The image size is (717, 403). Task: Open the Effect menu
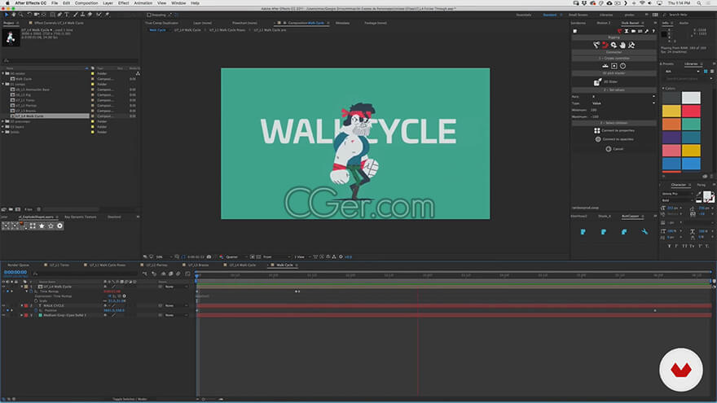click(124, 2)
